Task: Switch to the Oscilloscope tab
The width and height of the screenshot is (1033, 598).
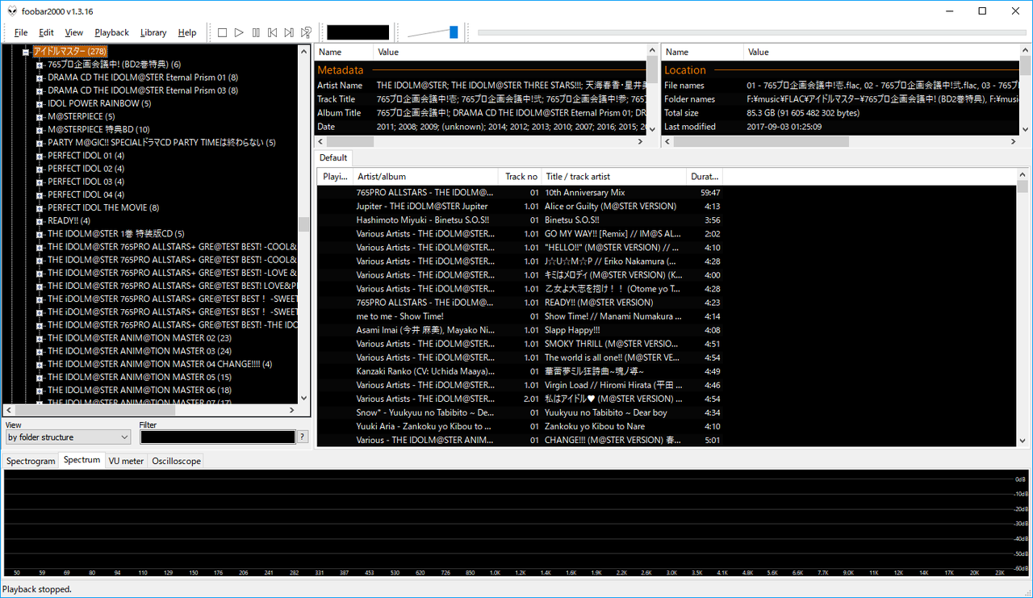Action: [x=176, y=461]
